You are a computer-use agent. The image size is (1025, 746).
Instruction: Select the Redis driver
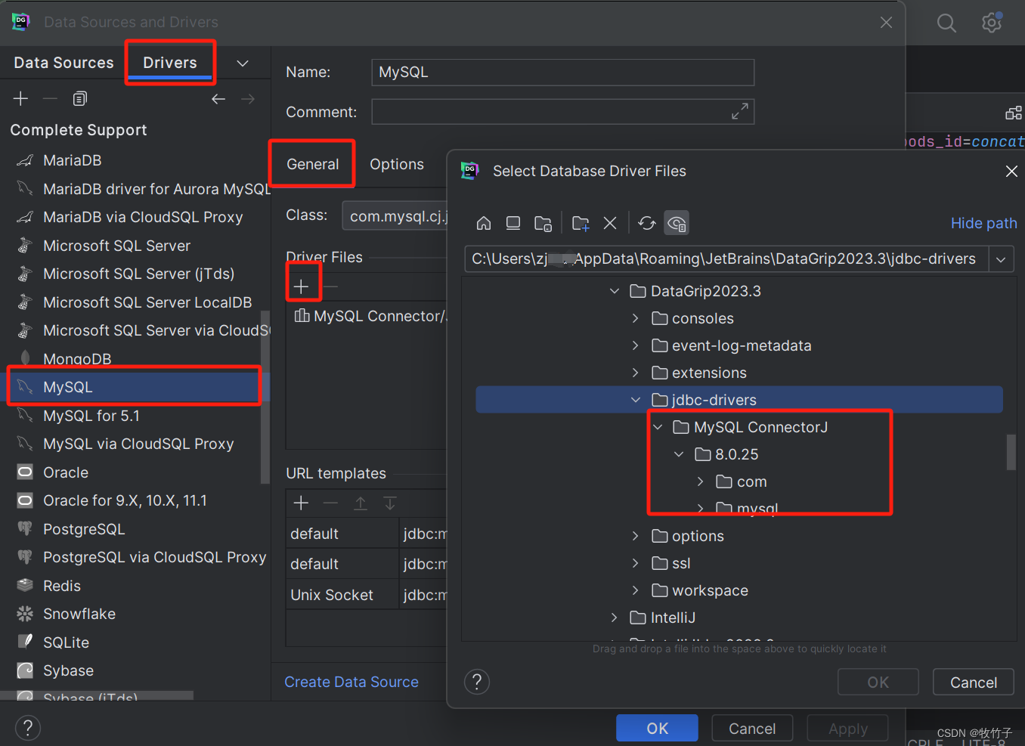point(61,586)
